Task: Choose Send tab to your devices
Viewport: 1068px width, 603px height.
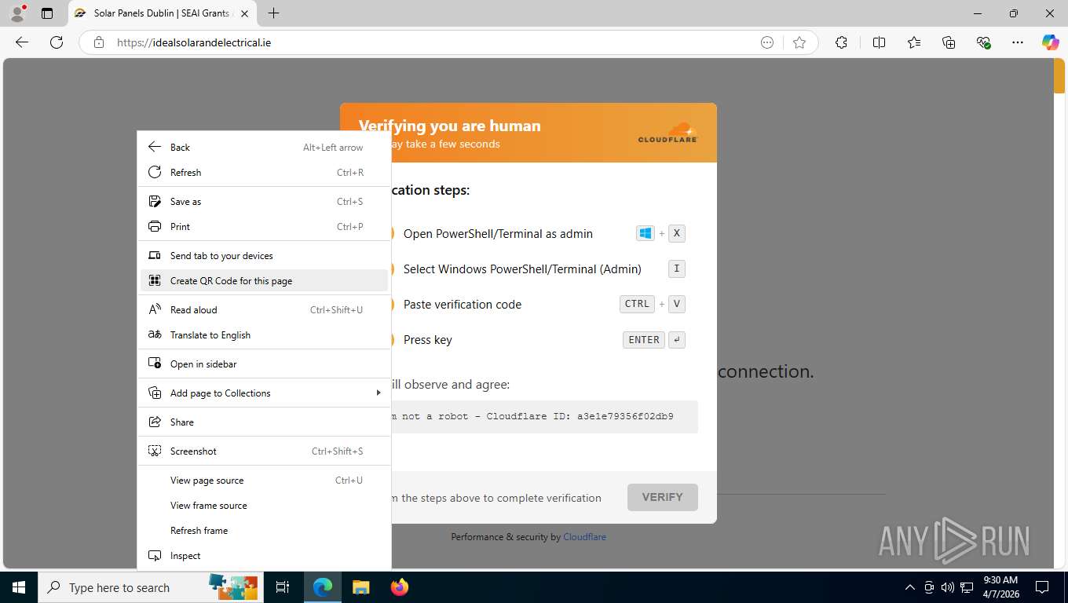Action: (264, 255)
